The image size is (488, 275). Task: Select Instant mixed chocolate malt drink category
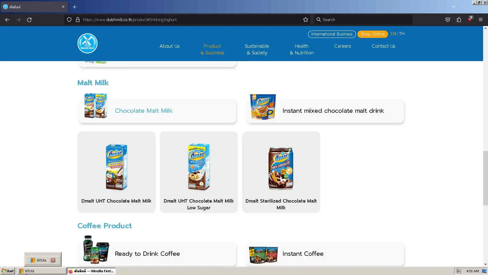tap(325, 111)
